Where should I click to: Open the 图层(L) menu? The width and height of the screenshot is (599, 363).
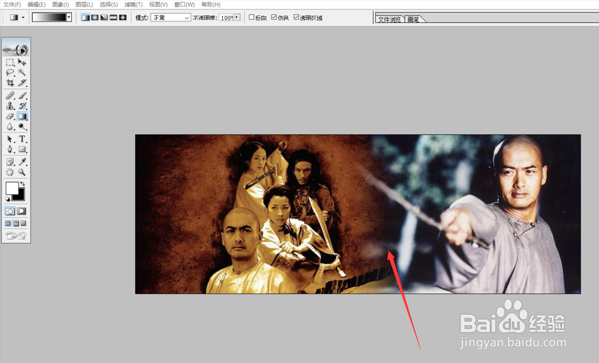[84, 4]
